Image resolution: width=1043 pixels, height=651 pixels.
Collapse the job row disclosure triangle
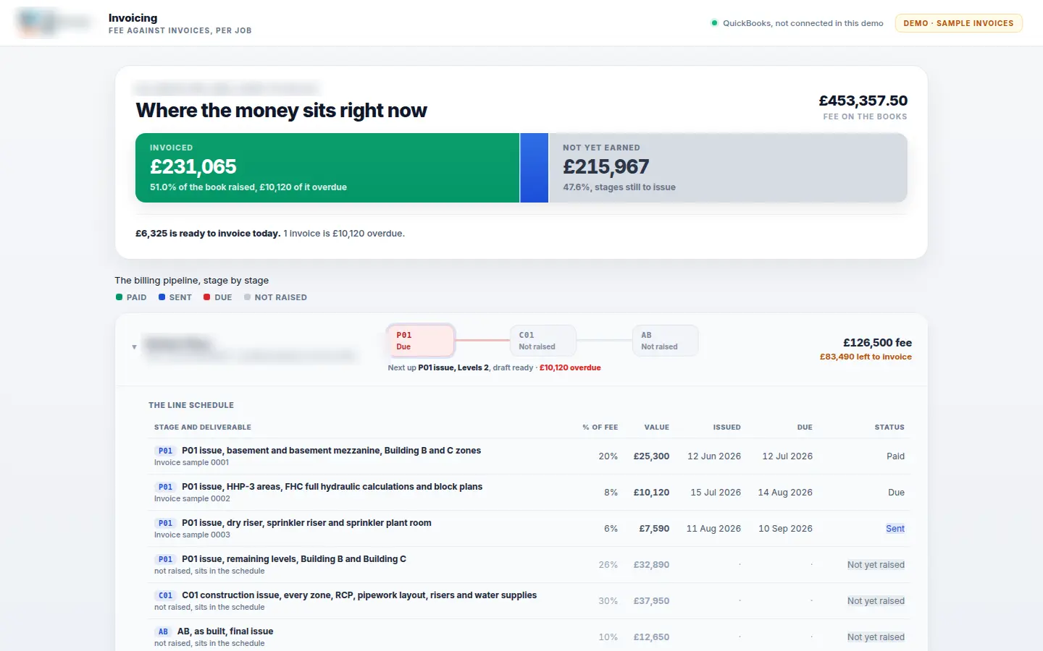coord(134,347)
